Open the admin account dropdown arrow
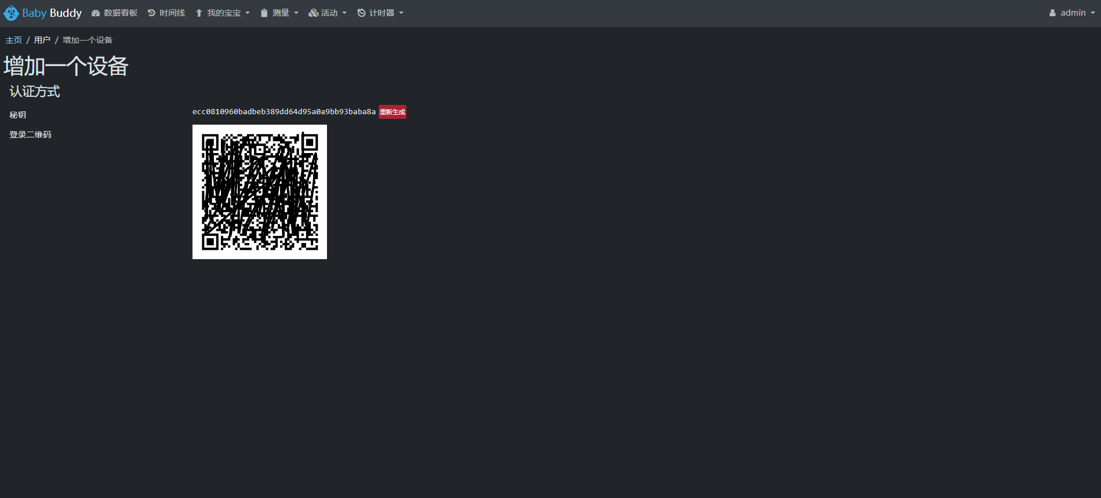The width and height of the screenshot is (1101, 498). [x=1093, y=13]
